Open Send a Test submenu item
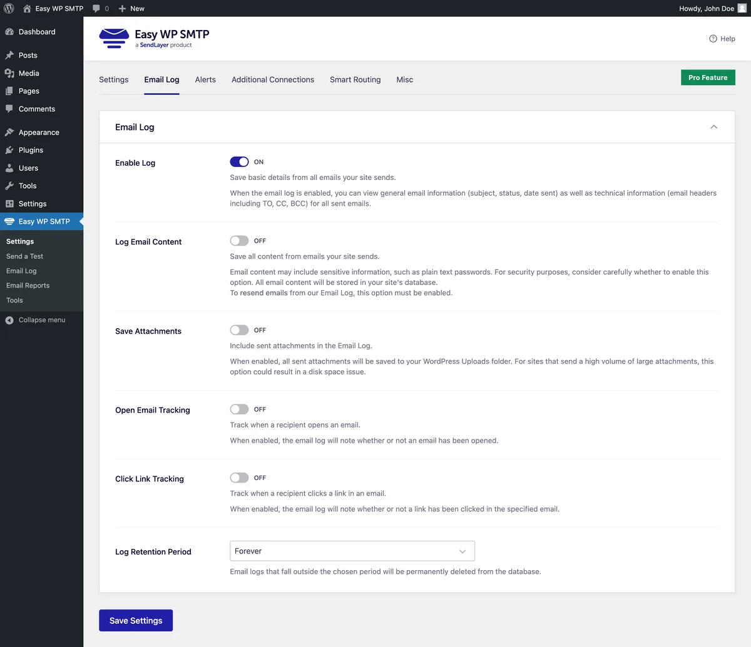Screen dimensions: 751x647 (x=25, y=256)
